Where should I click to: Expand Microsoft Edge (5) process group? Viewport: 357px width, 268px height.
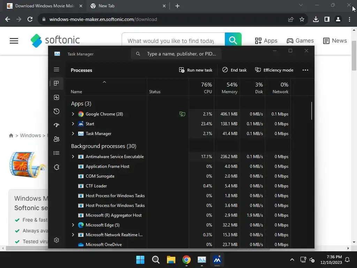click(73, 225)
